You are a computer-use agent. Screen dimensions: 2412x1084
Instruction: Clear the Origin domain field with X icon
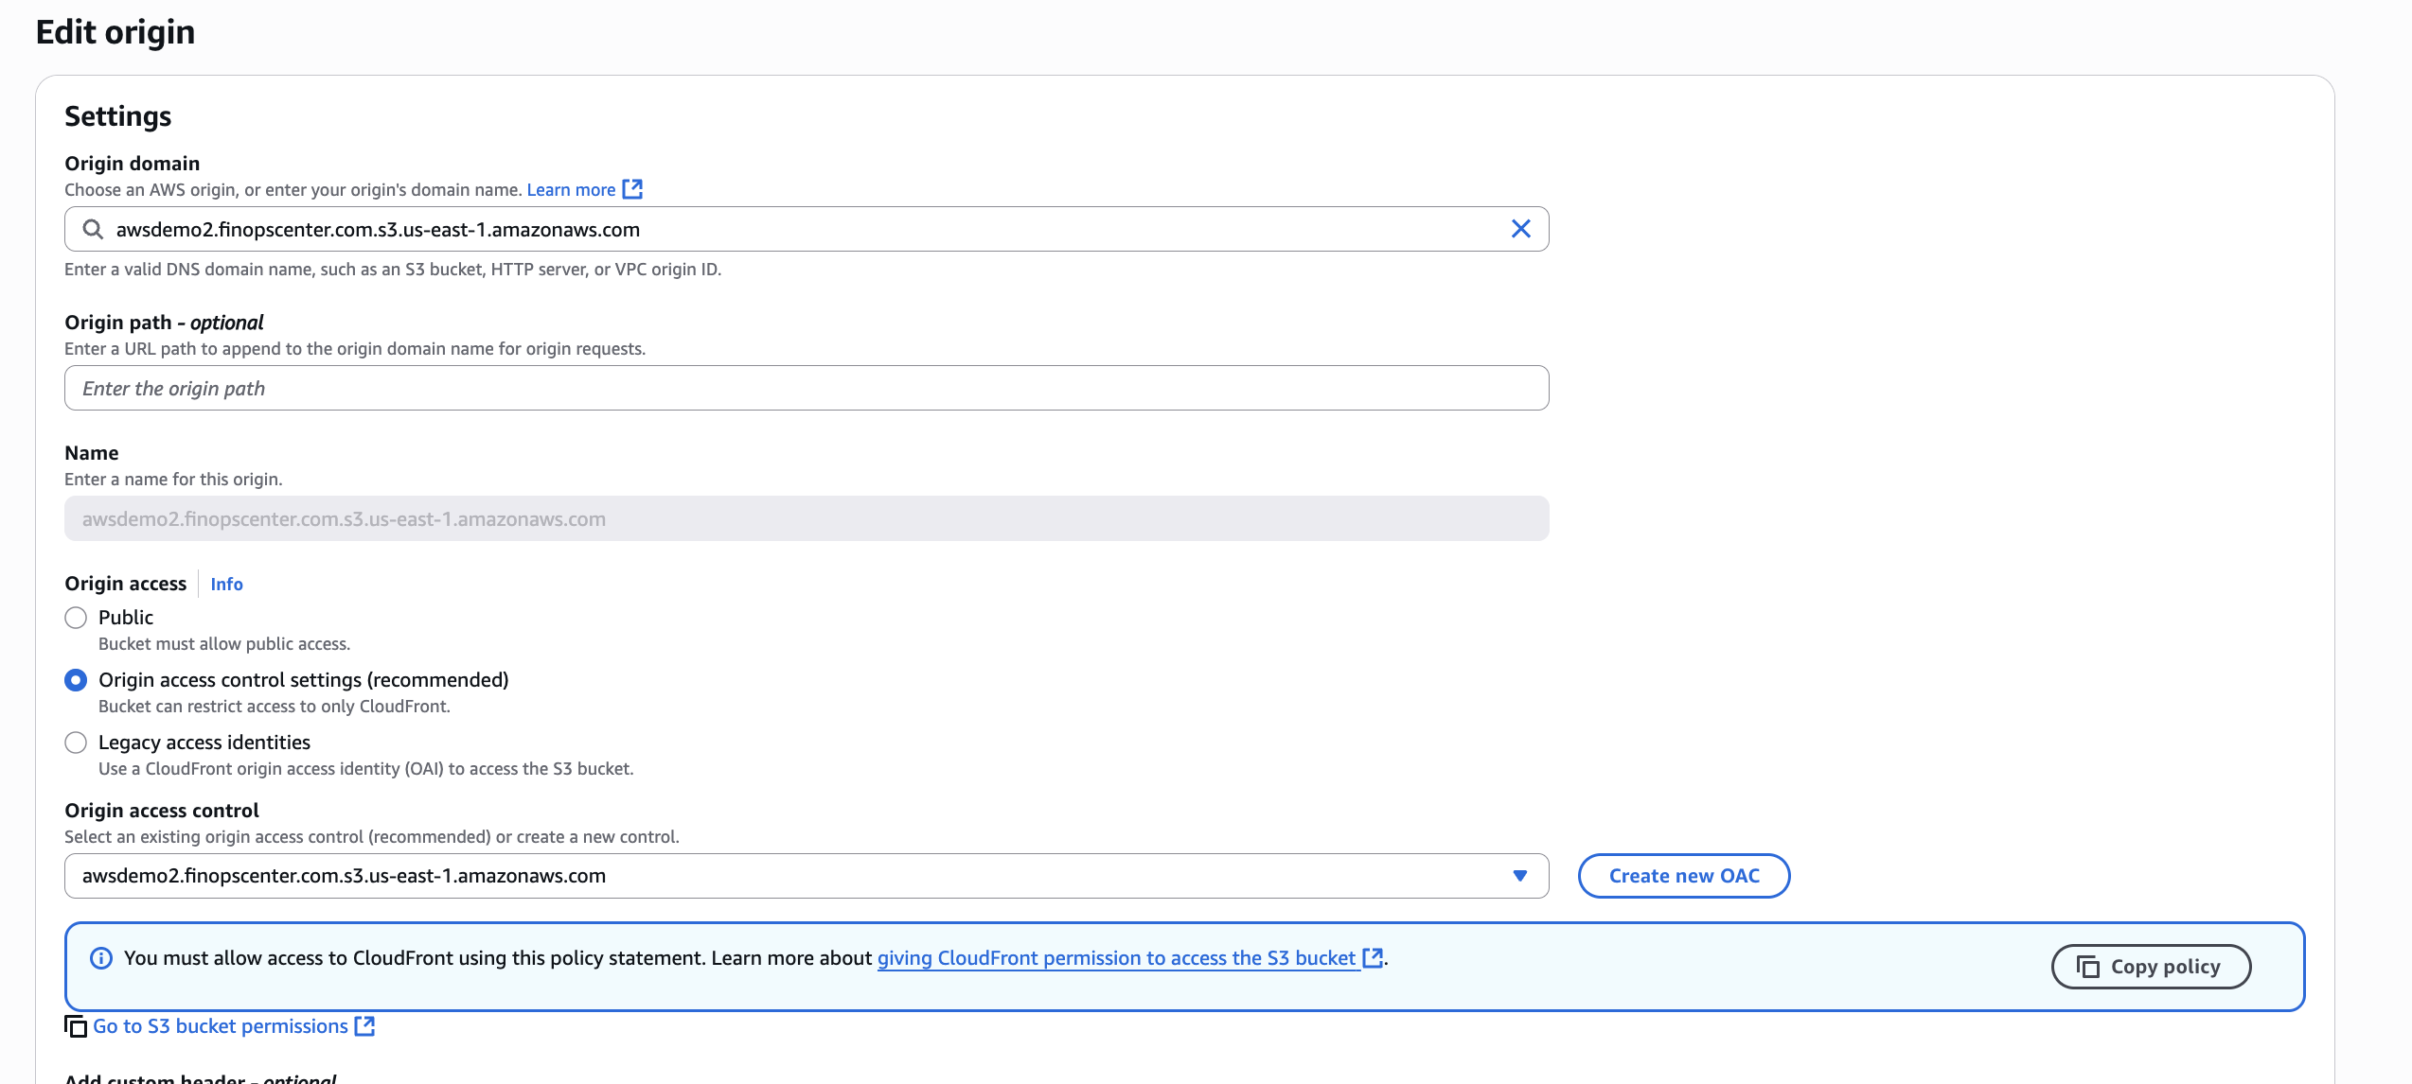pos(1520,229)
